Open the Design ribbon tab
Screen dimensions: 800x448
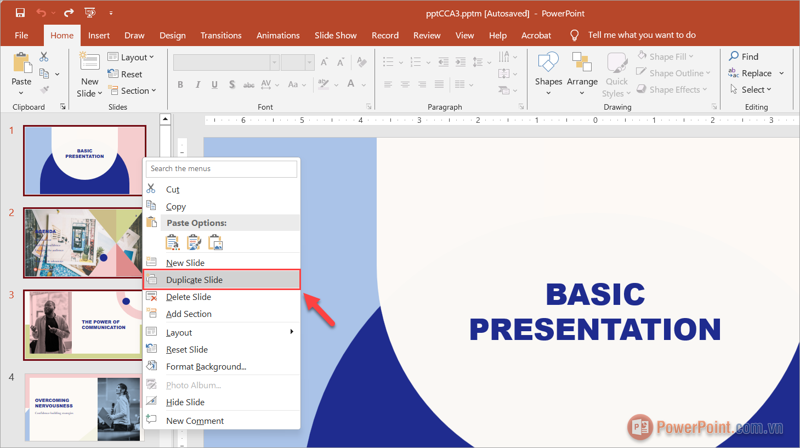pos(172,35)
